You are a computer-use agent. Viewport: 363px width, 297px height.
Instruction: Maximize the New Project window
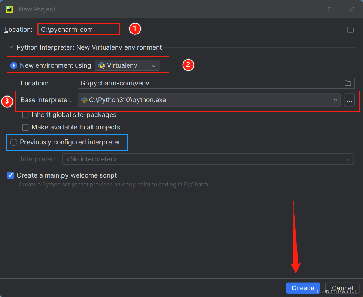click(330, 9)
